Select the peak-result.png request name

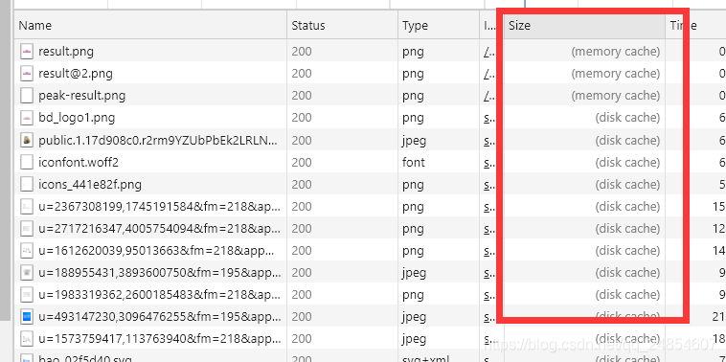[82, 96]
